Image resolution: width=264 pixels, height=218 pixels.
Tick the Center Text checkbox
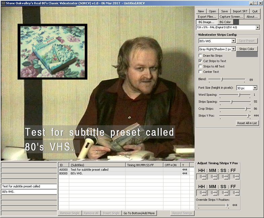click(200, 72)
